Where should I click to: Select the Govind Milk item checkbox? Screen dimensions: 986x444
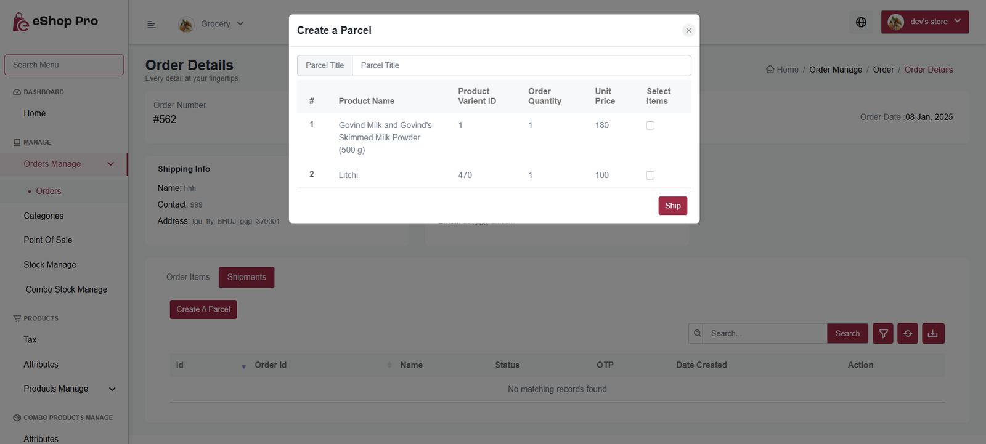650,126
